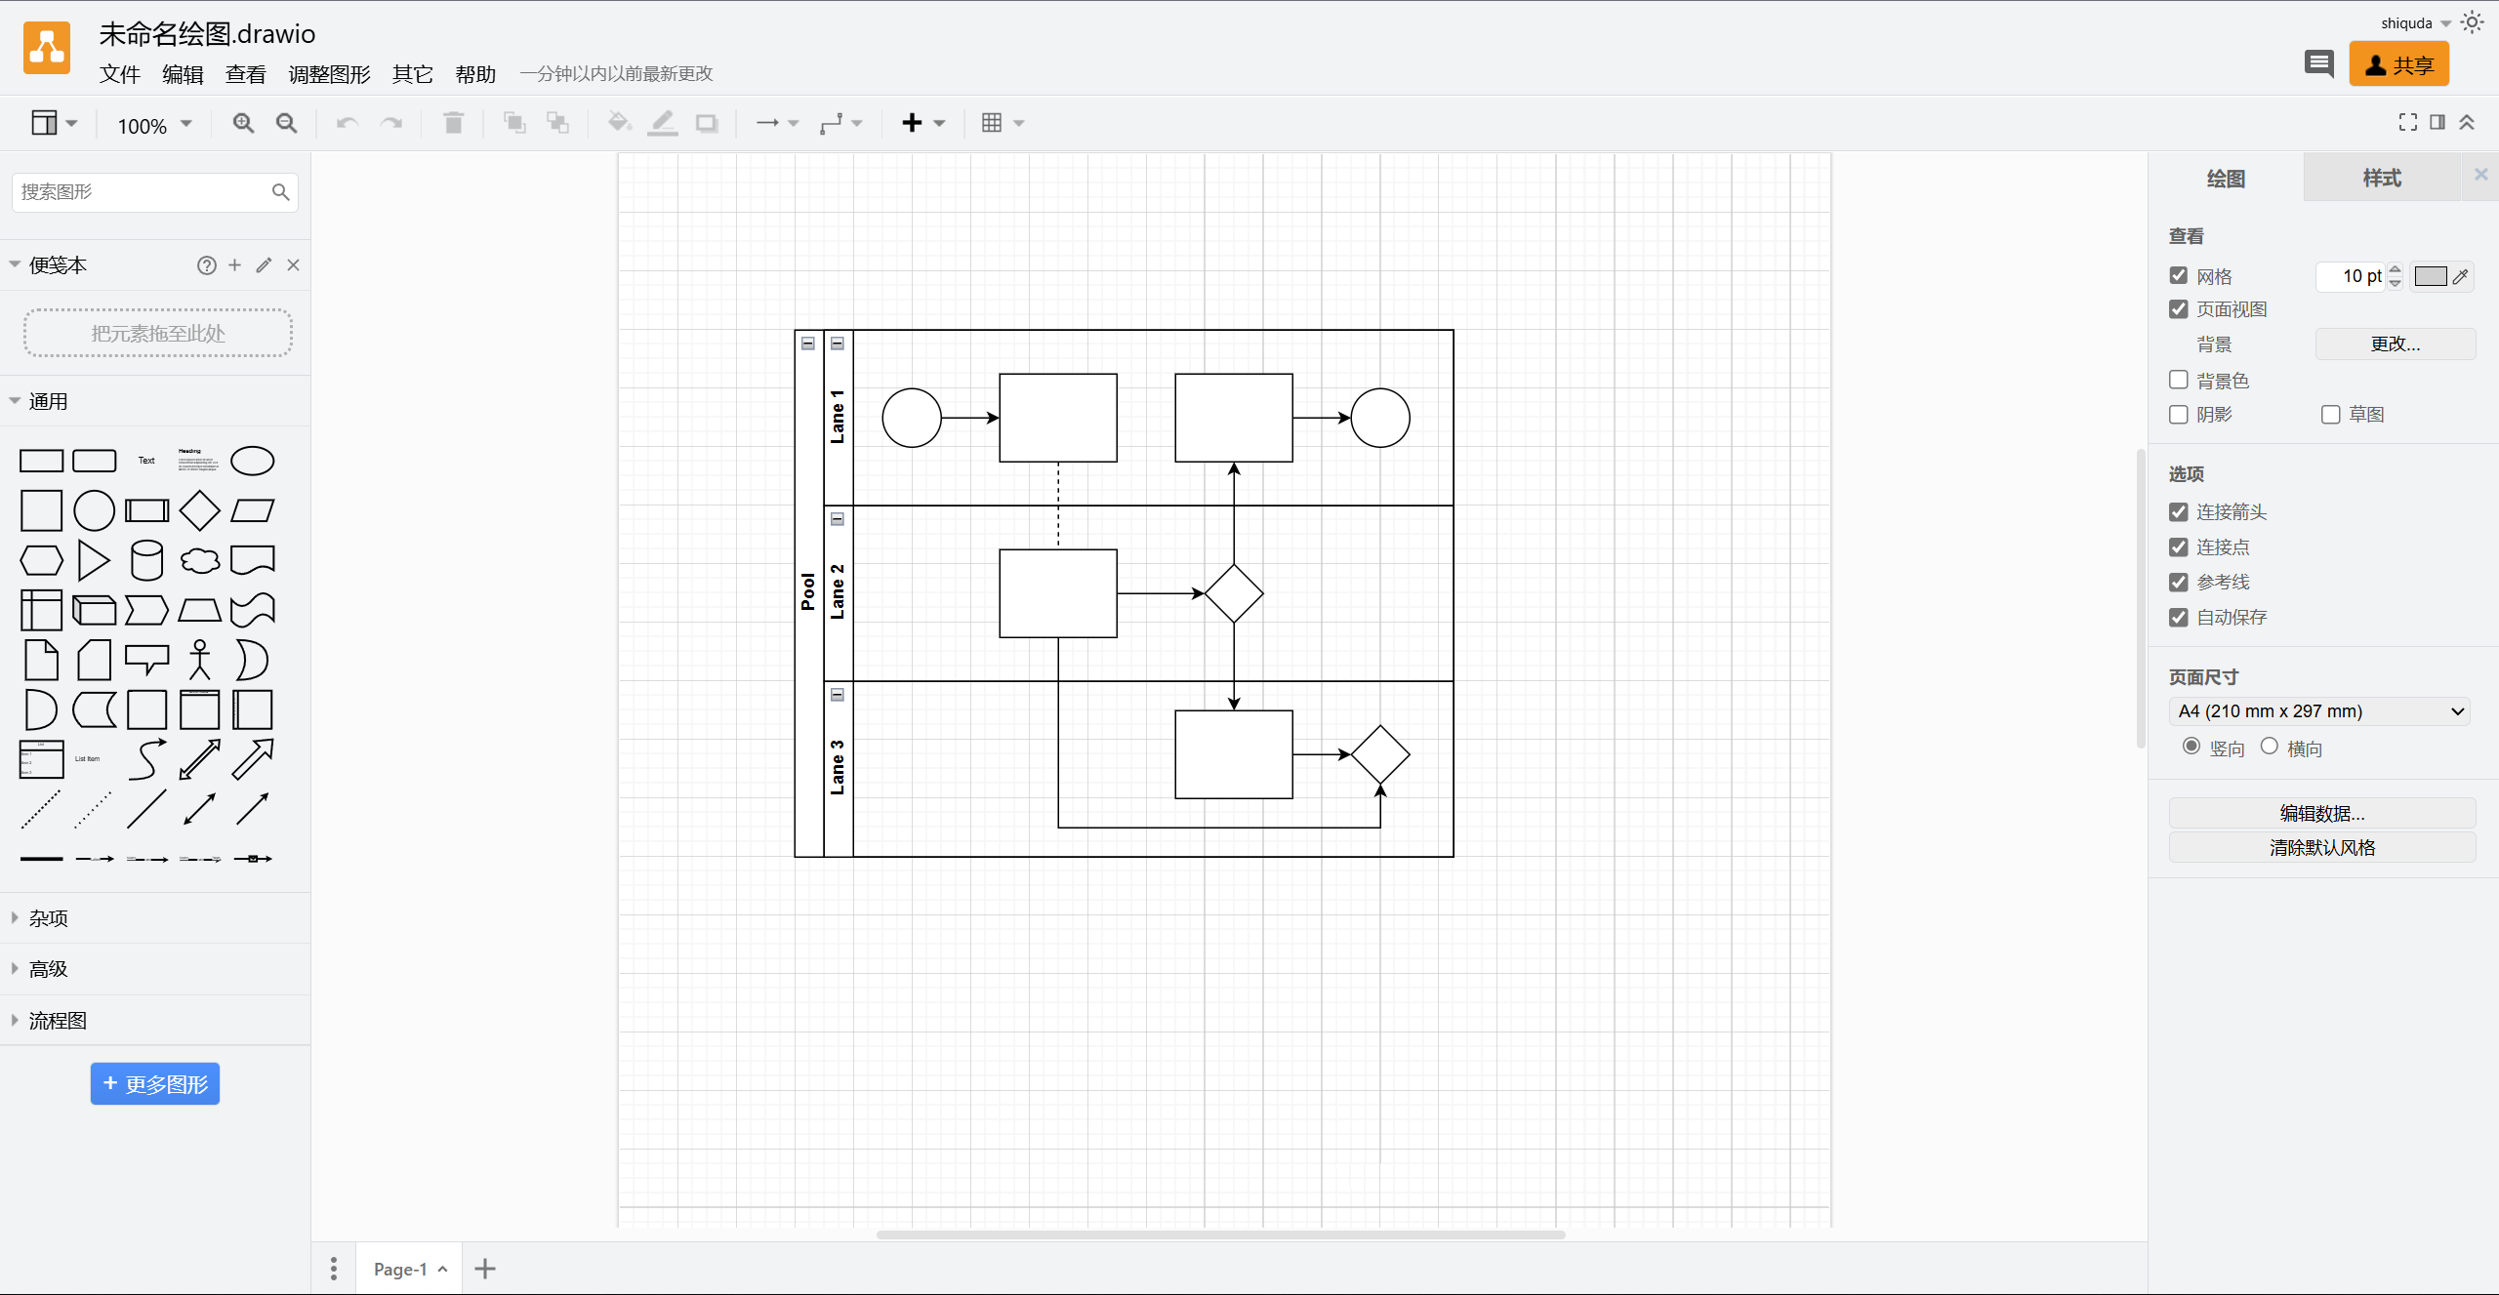This screenshot has height=1295, width=2499.
Task: Uncheck the 网格 grid checkbox
Action: (2179, 276)
